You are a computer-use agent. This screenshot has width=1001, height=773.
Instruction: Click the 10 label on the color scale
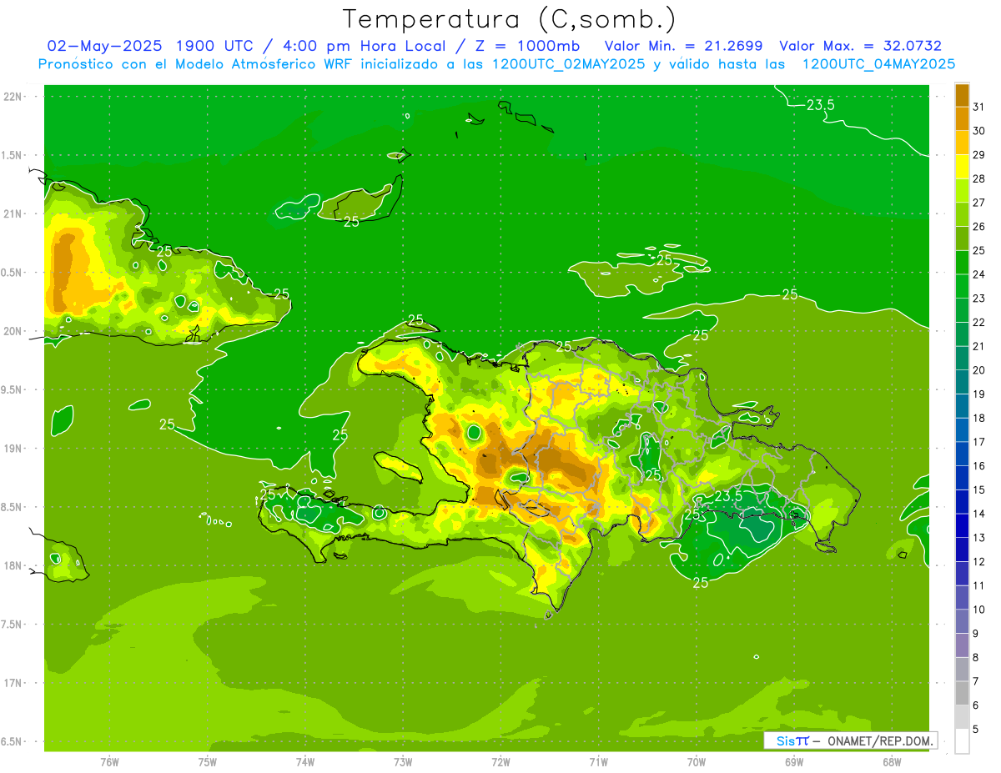pos(979,610)
